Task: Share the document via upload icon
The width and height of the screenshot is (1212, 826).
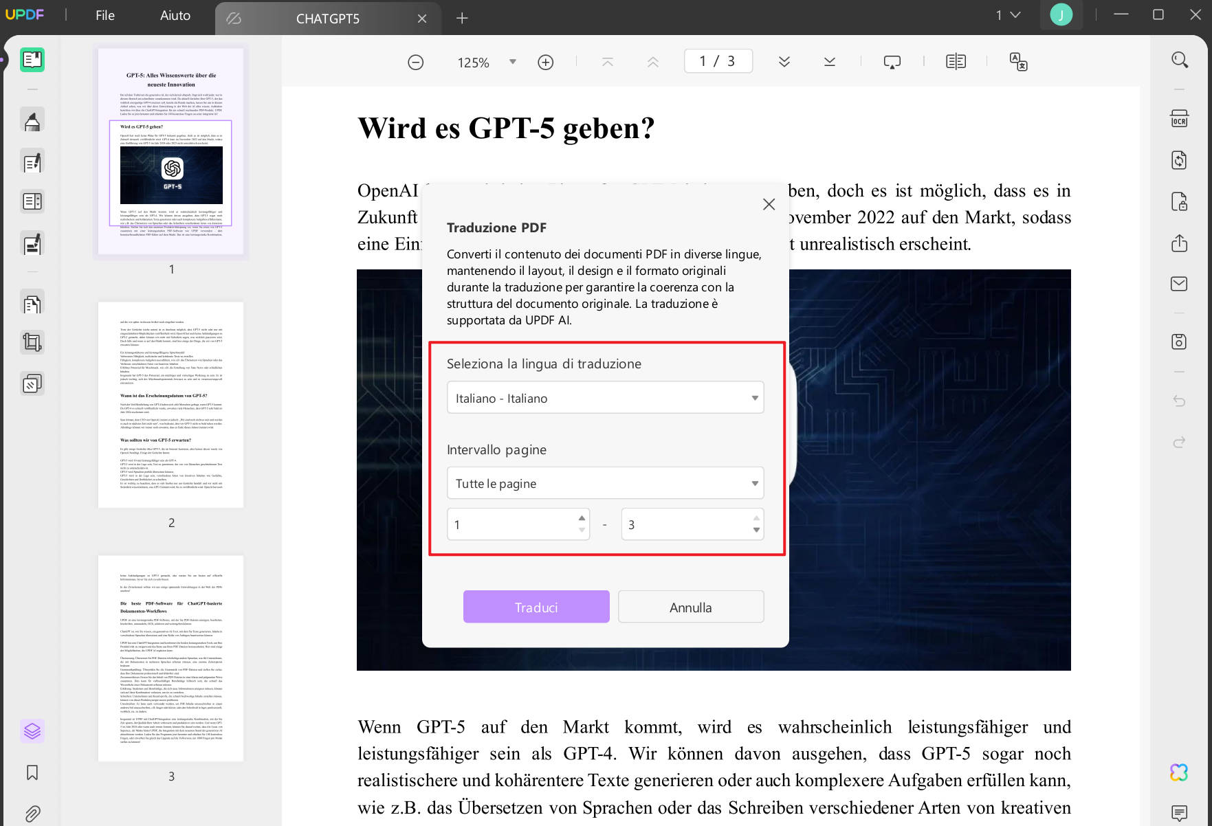Action: pyautogui.click(x=1180, y=243)
